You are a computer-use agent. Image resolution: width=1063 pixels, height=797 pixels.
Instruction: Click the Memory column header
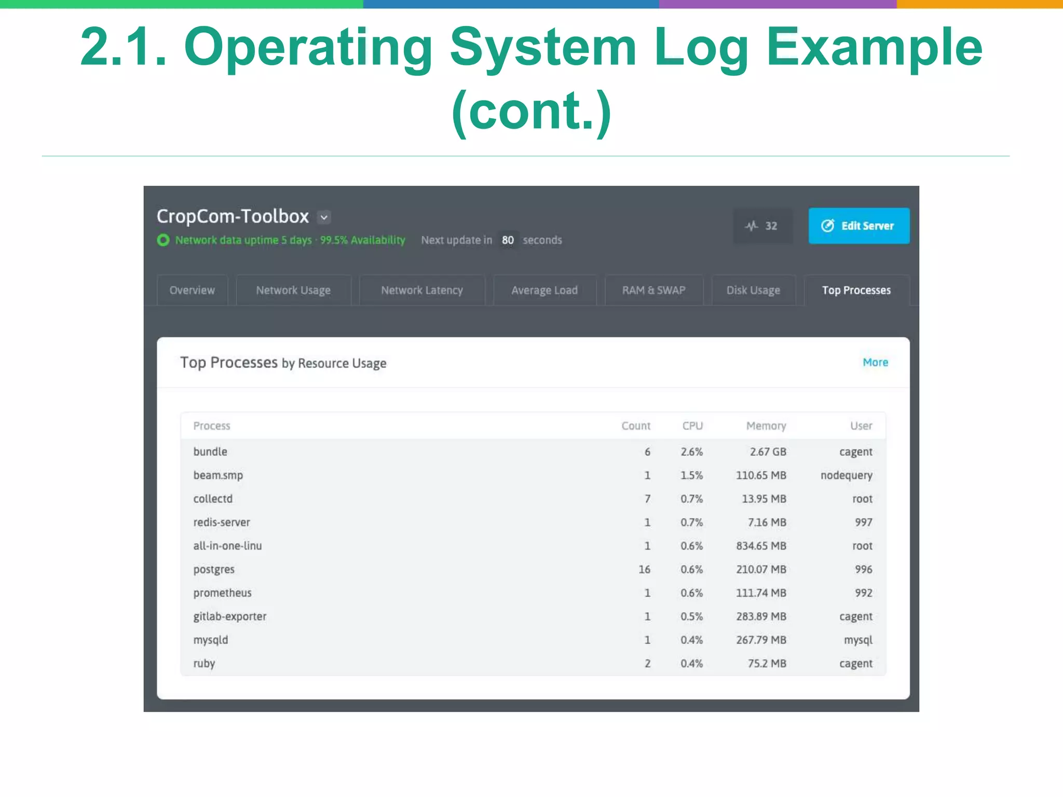pyautogui.click(x=766, y=426)
